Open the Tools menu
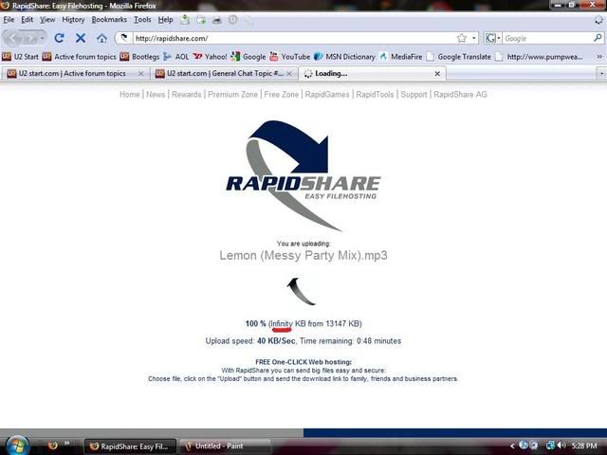Viewport: 607px width, 455px height. point(142,19)
